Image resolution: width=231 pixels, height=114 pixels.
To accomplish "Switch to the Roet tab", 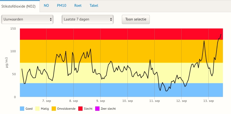I will (78, 6).
